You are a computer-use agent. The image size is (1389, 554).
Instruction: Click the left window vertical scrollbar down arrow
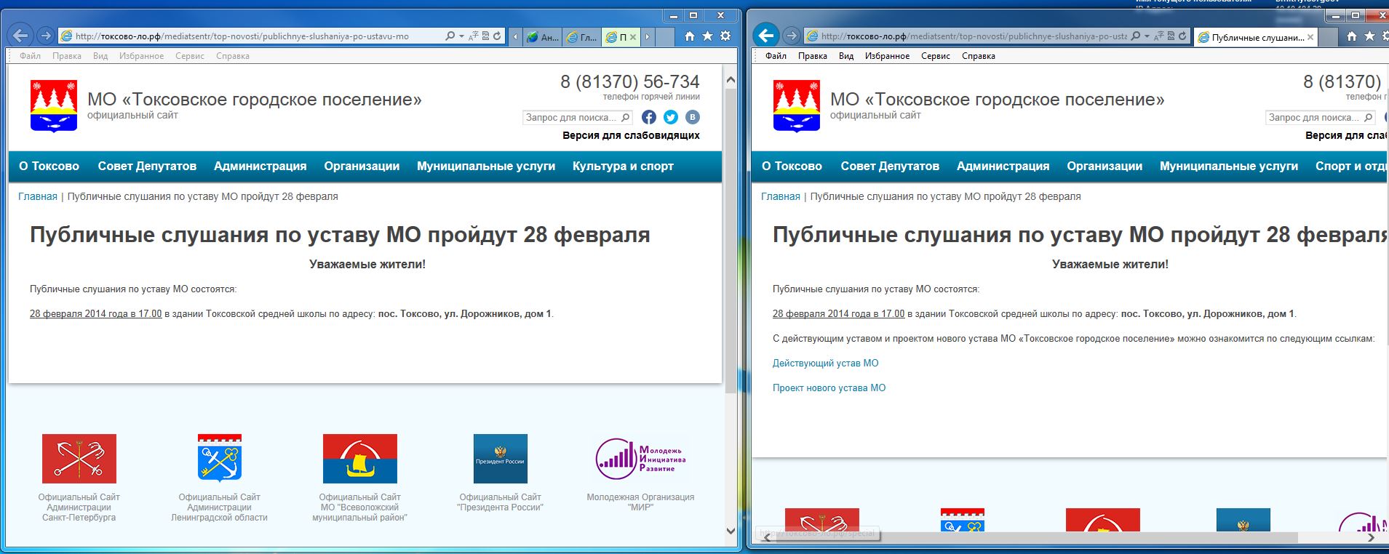(731, 531)
